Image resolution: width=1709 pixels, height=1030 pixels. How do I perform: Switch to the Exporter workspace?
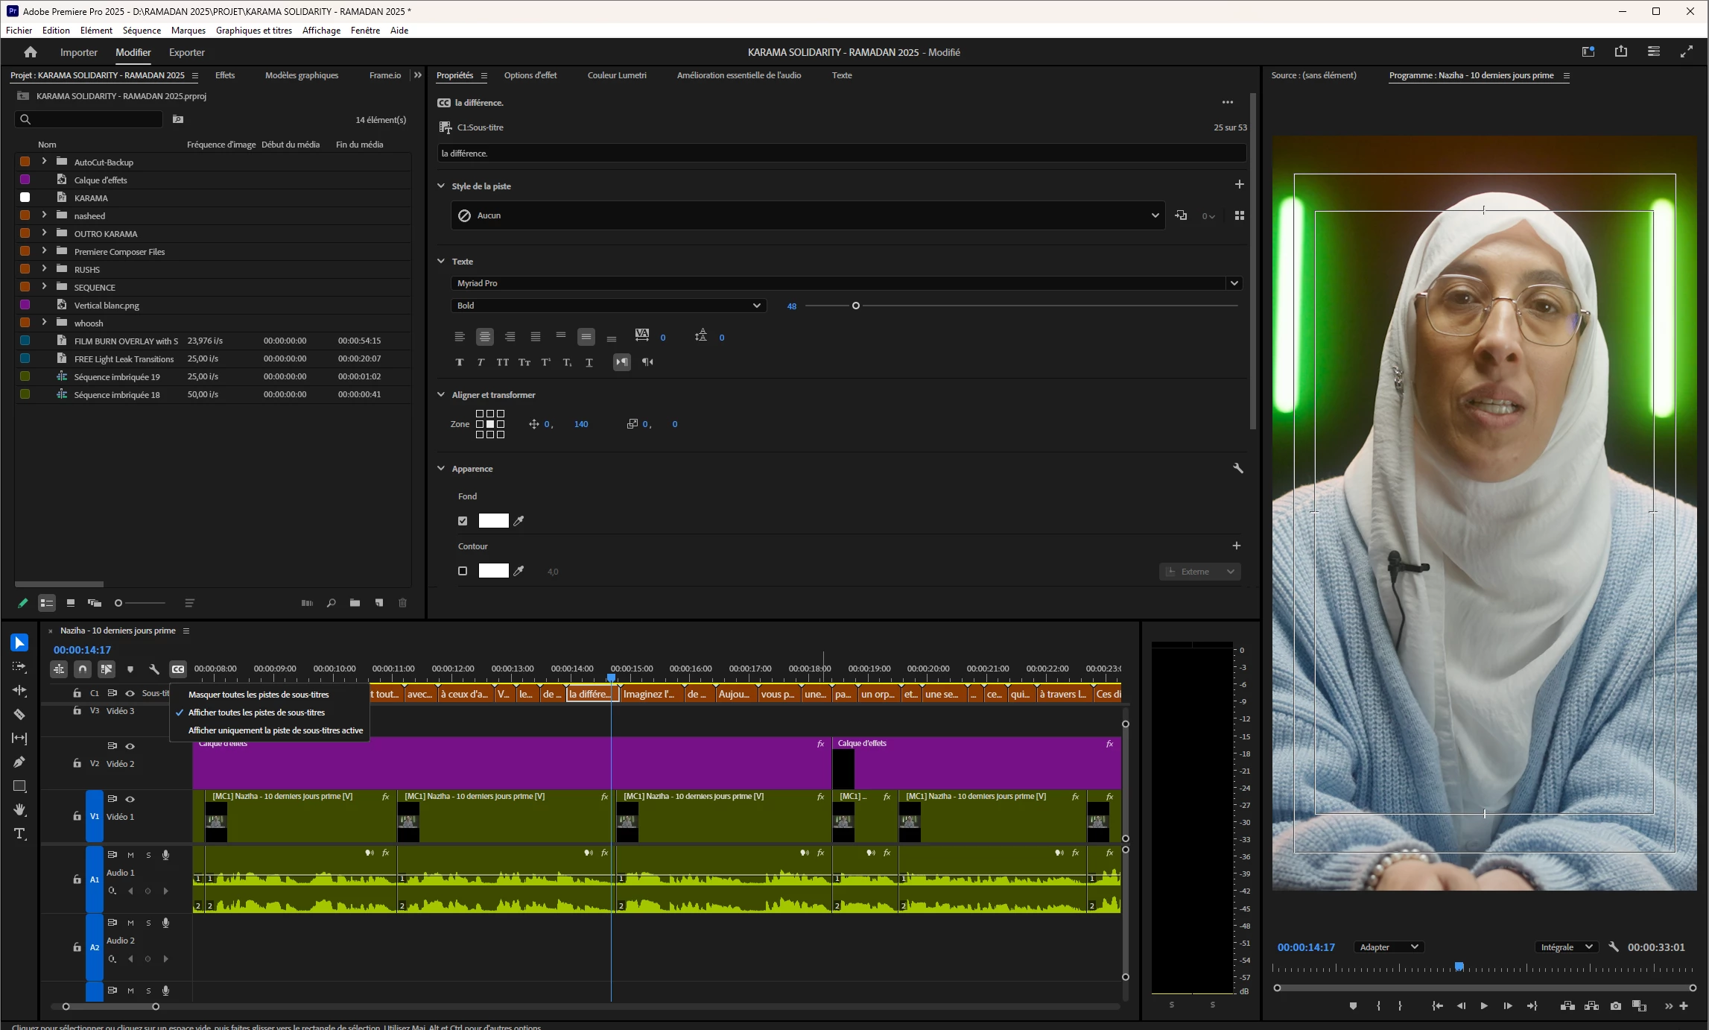(x=186, y=52)
